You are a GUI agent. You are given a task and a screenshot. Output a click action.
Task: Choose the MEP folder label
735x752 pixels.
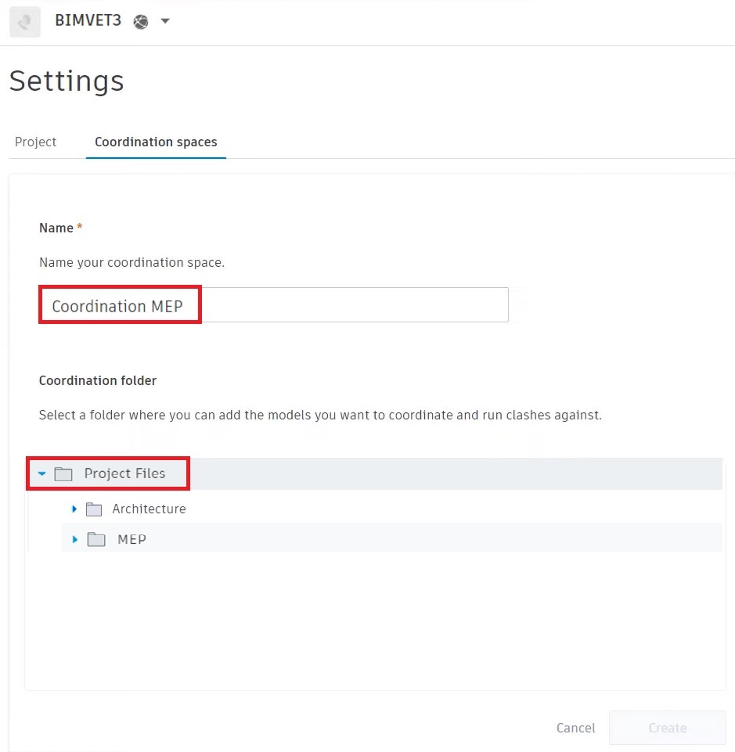click(x=132, y=539)
